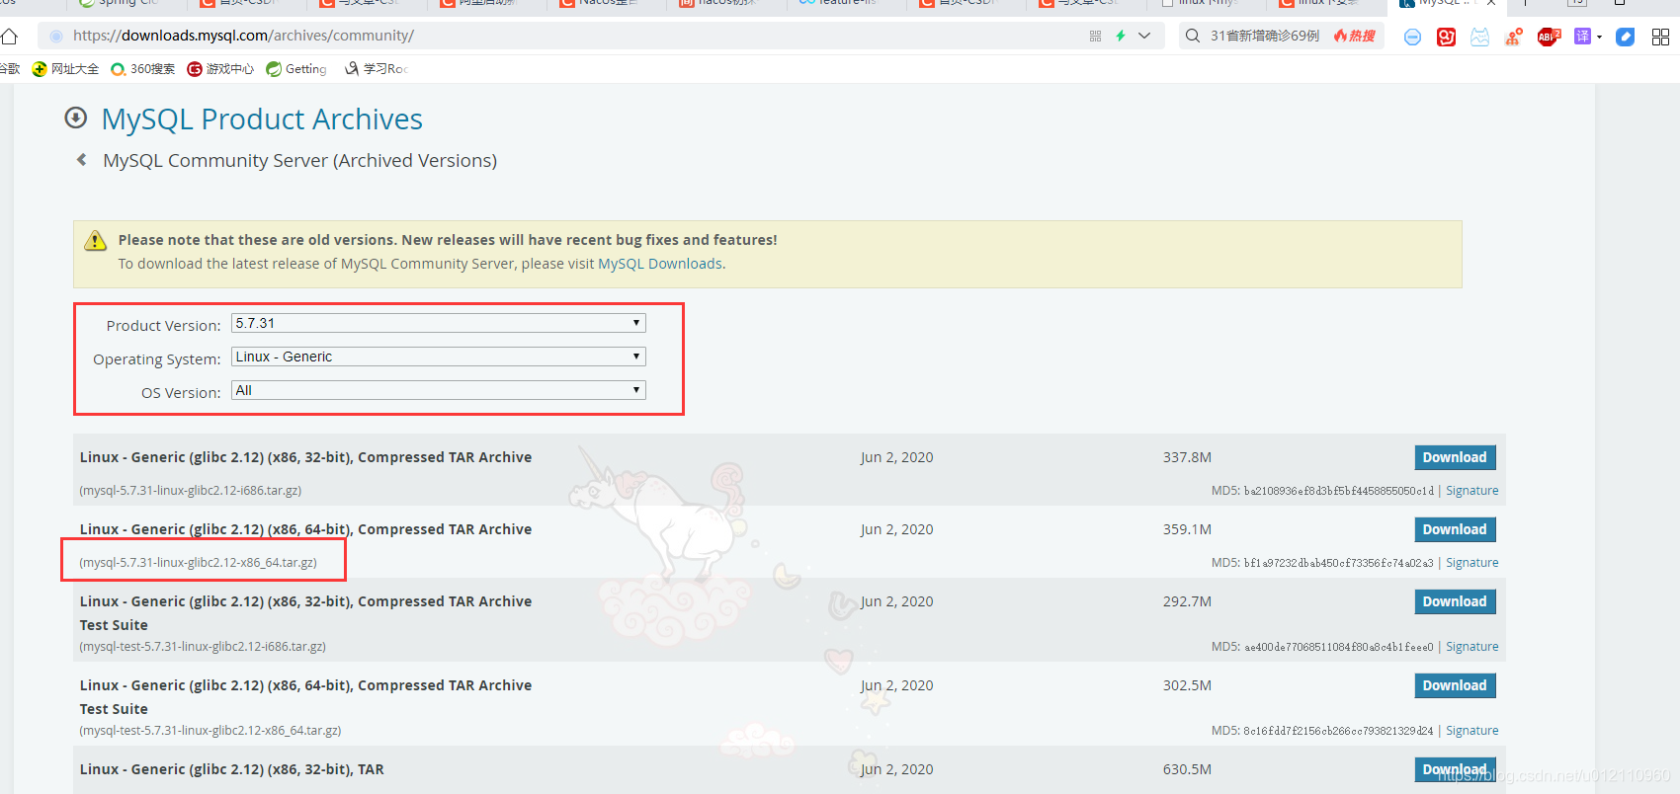Open the 学习Roc bookmark
Screen dimensions: 1680x794
pyautogui.click(x=377, y=68)
